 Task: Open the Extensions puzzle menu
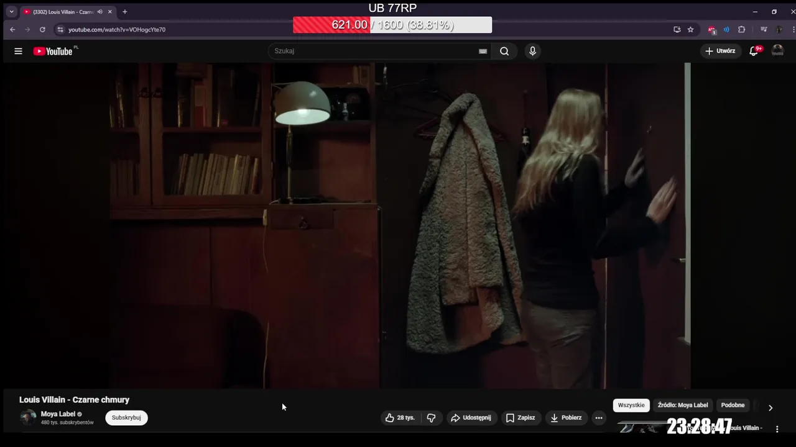click(x=741, y=29)
